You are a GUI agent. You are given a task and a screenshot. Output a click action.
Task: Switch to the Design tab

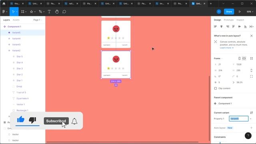click(217, 20)
